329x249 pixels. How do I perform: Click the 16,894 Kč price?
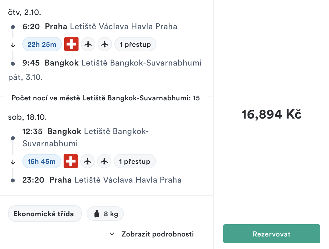click(271, 114)
